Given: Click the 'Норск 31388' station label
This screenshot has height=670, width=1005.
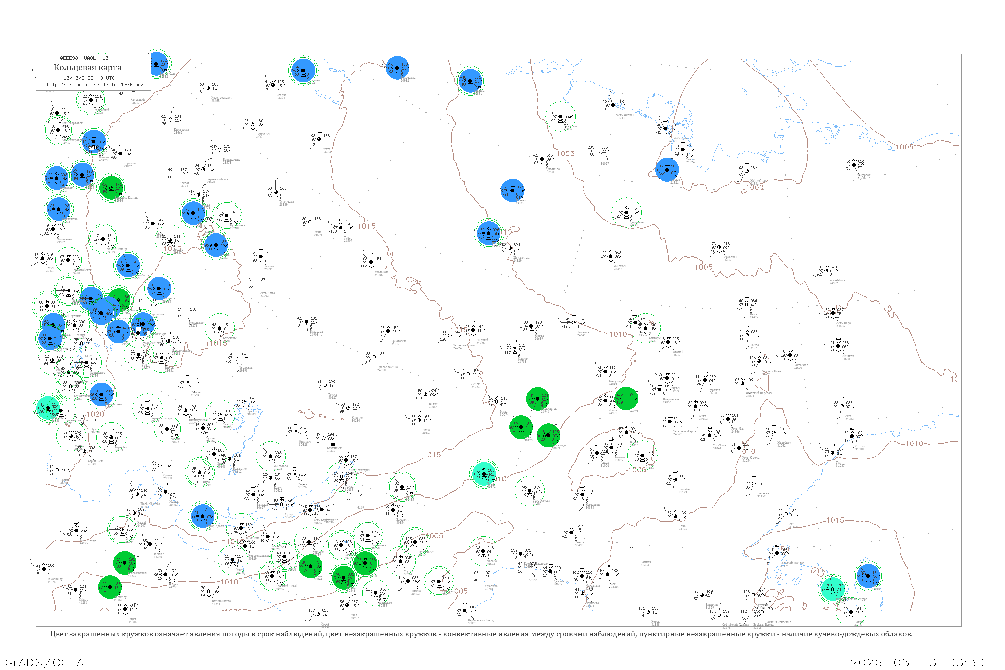Looking at the screenshot, I should tap(656, 623).
